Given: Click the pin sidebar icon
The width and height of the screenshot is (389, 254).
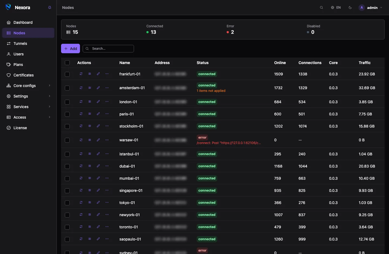Looking at the screenshot, I should (50, 8).
